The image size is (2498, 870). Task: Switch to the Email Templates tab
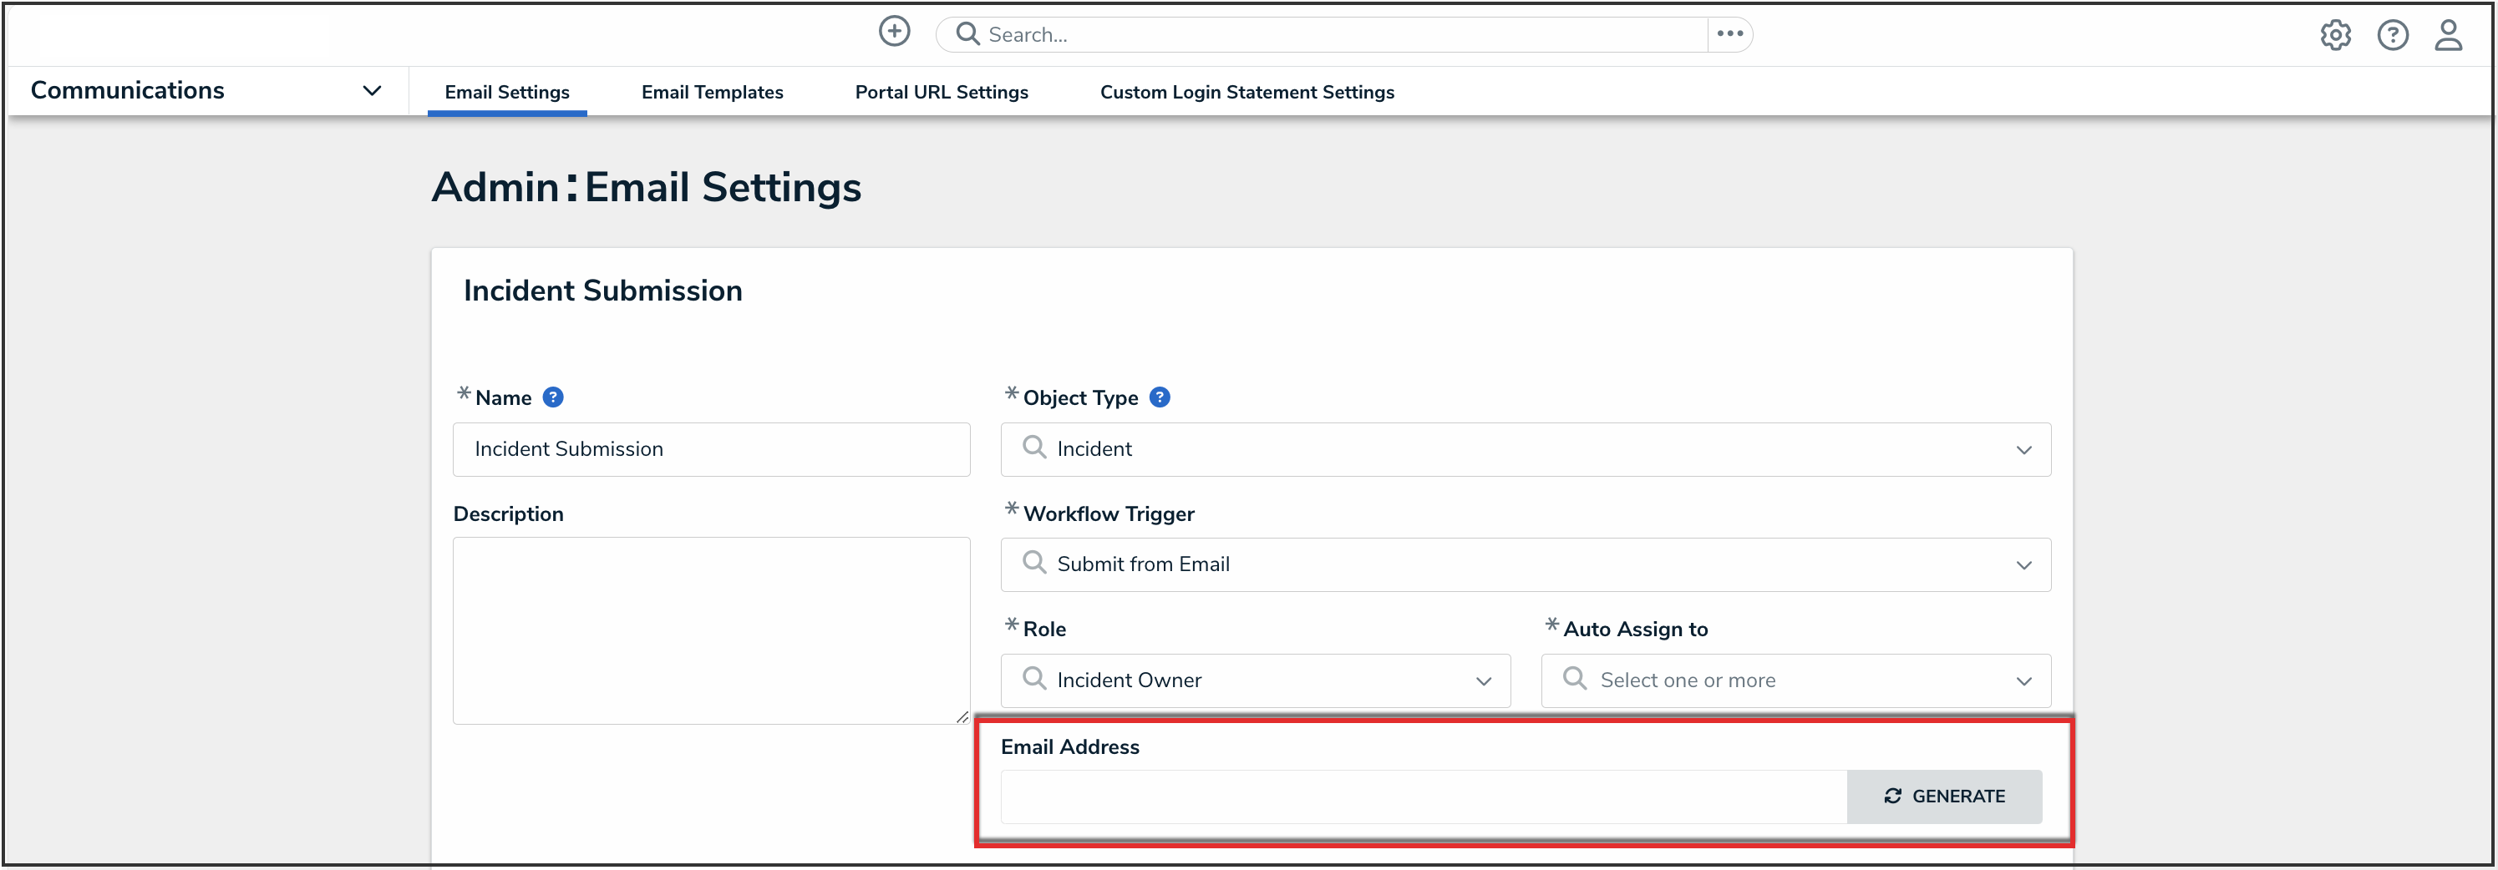click(712, 92)
